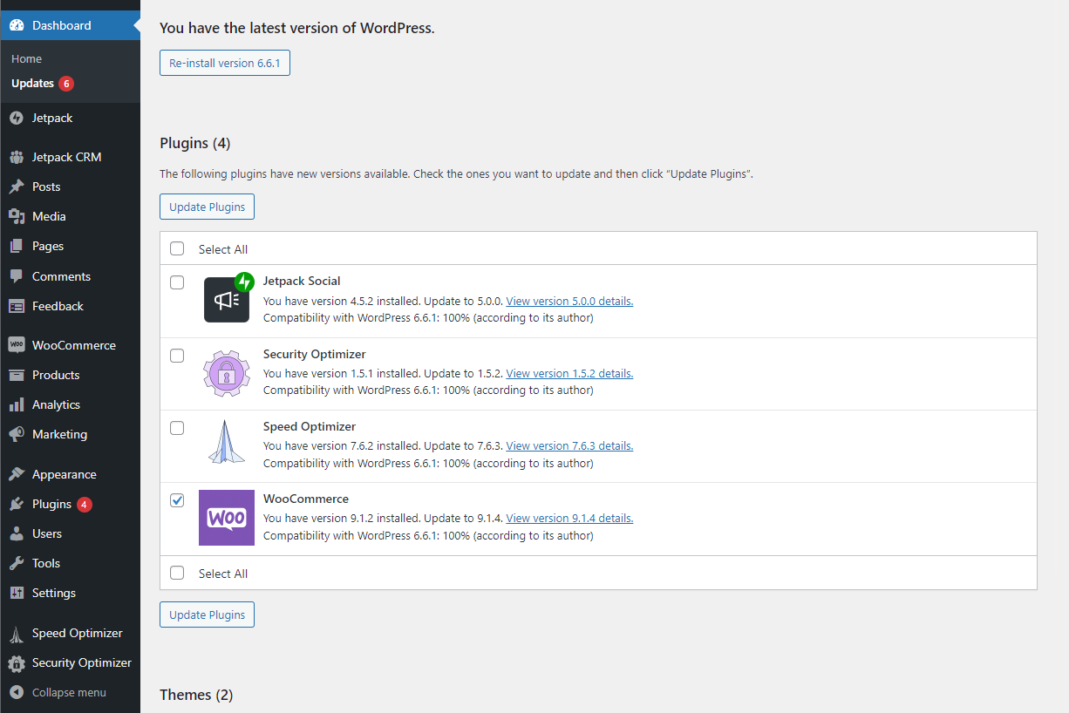Open View version 7.6.3 details link
The width and height of the screenshot is (1069, 713).
[569, 445]
